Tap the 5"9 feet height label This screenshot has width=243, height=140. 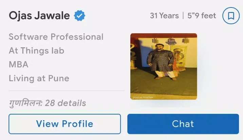(202, 16)
